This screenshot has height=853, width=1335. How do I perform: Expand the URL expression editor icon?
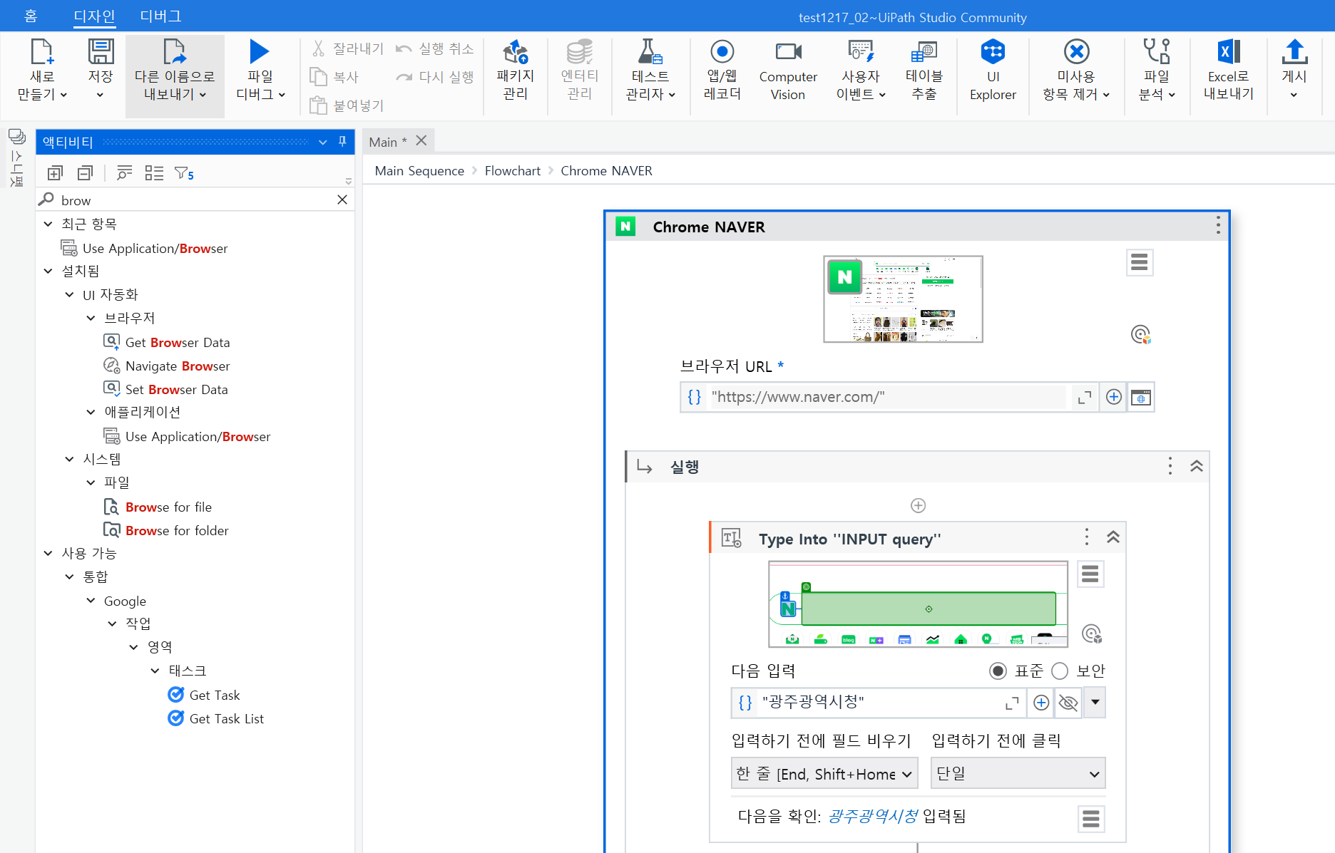click(x=1085, y=397)
